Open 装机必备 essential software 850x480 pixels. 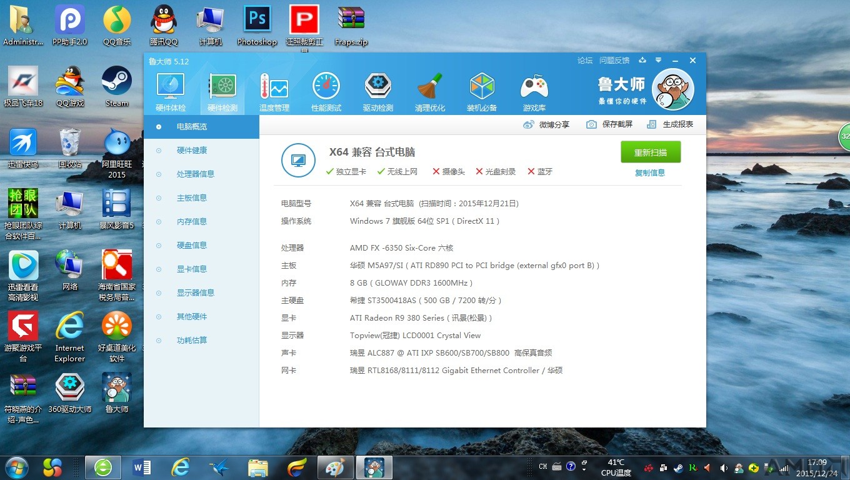[x=482, y=92]
